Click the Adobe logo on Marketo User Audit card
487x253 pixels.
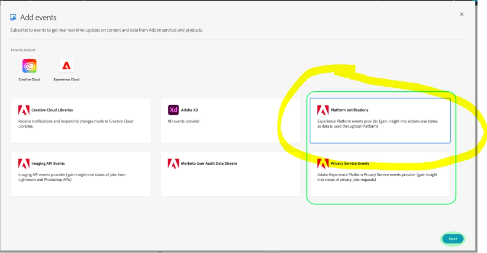(x=173, y=163)
